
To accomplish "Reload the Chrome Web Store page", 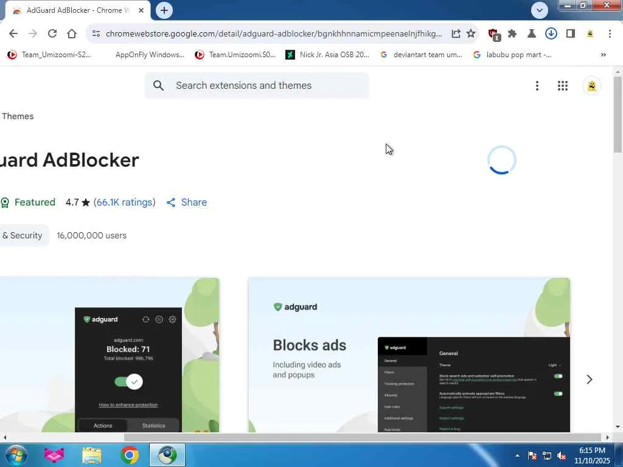I will (x=52, y=34).
